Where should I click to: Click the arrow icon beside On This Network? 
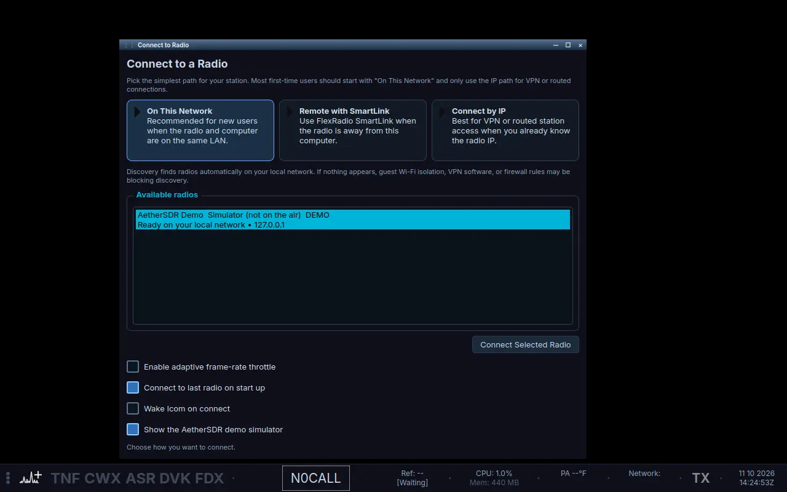tap(138, 112)
